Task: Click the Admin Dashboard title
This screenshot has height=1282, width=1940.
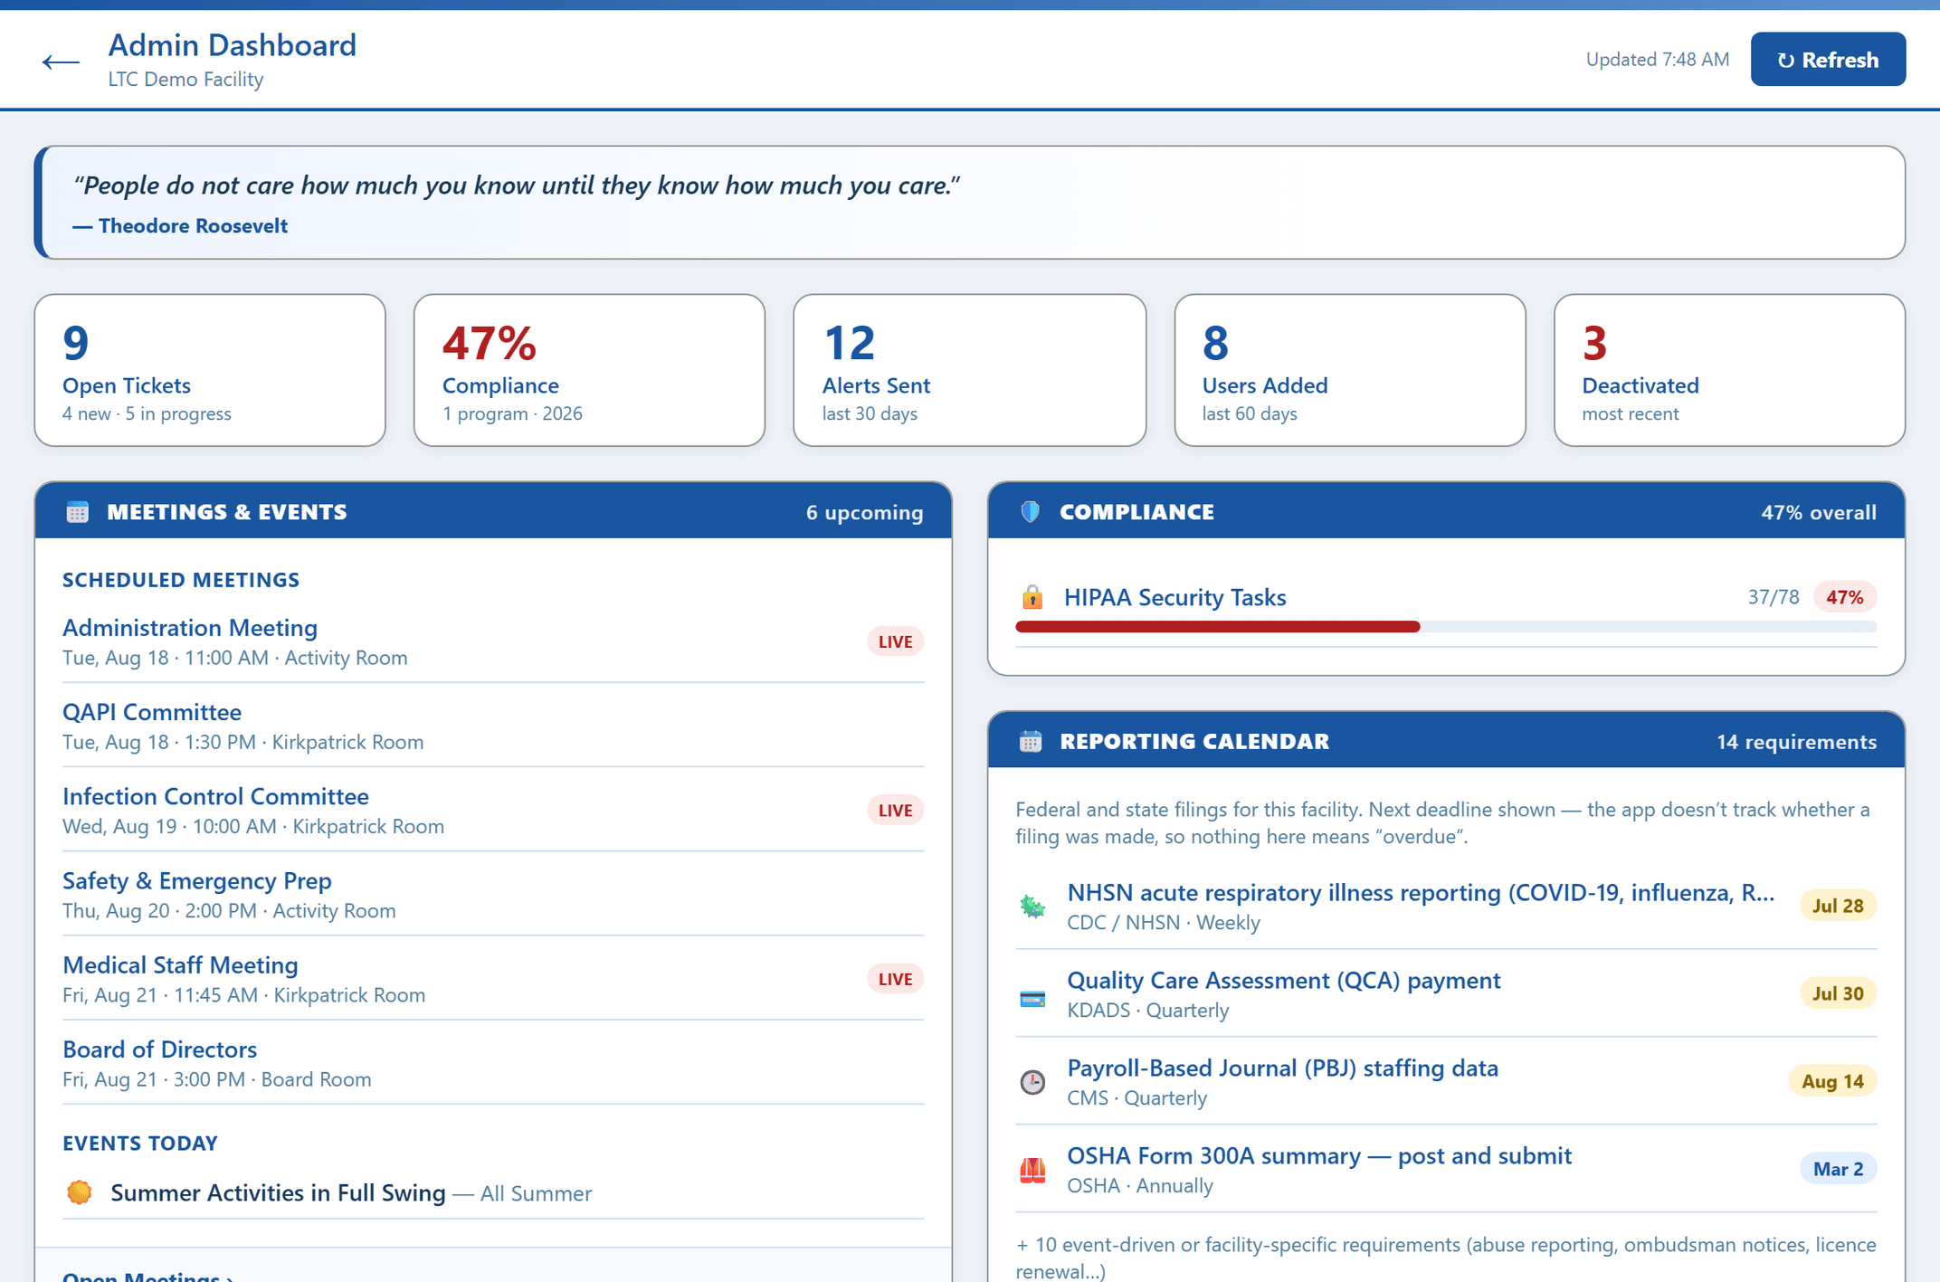Action: click(x=232, y=45)
